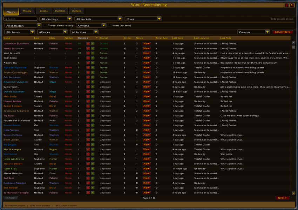Click the Search input field

pos(21,19)
